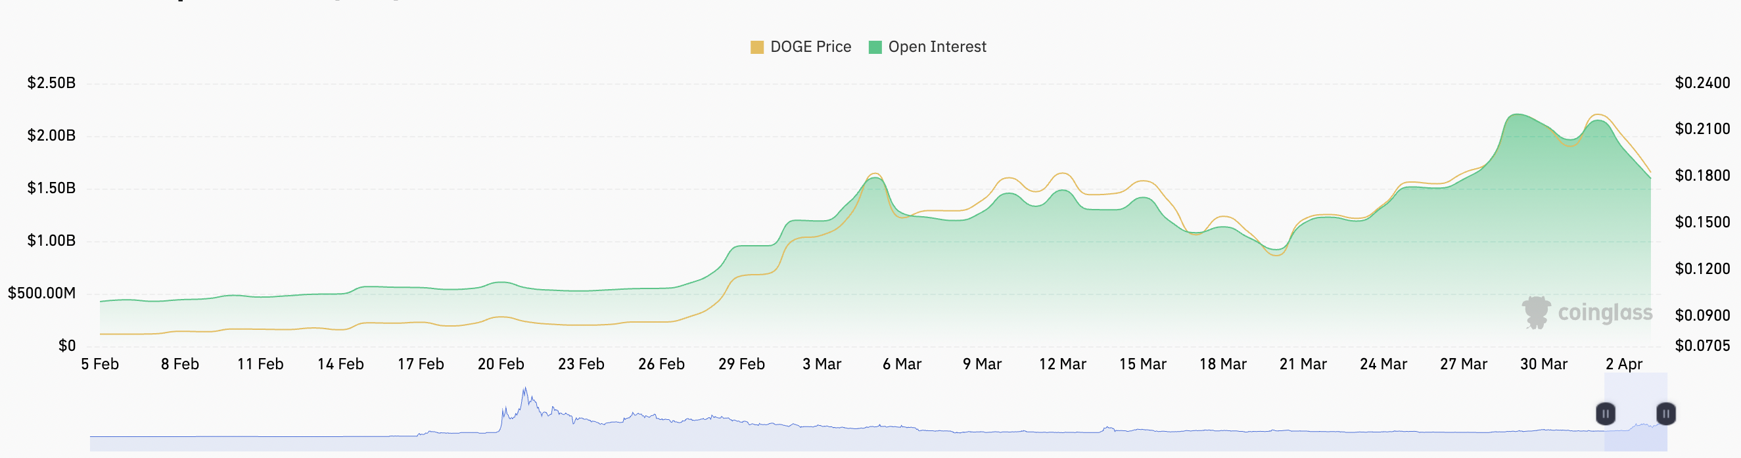This screenshot has height=458, width=1741.
Task: Toggle the DOGE Price series label
Action: 810,47
